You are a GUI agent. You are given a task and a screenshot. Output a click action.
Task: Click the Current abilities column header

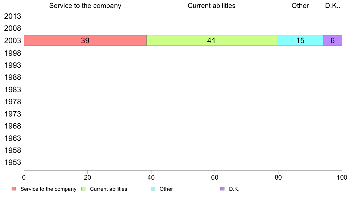[x=212, y=6]
